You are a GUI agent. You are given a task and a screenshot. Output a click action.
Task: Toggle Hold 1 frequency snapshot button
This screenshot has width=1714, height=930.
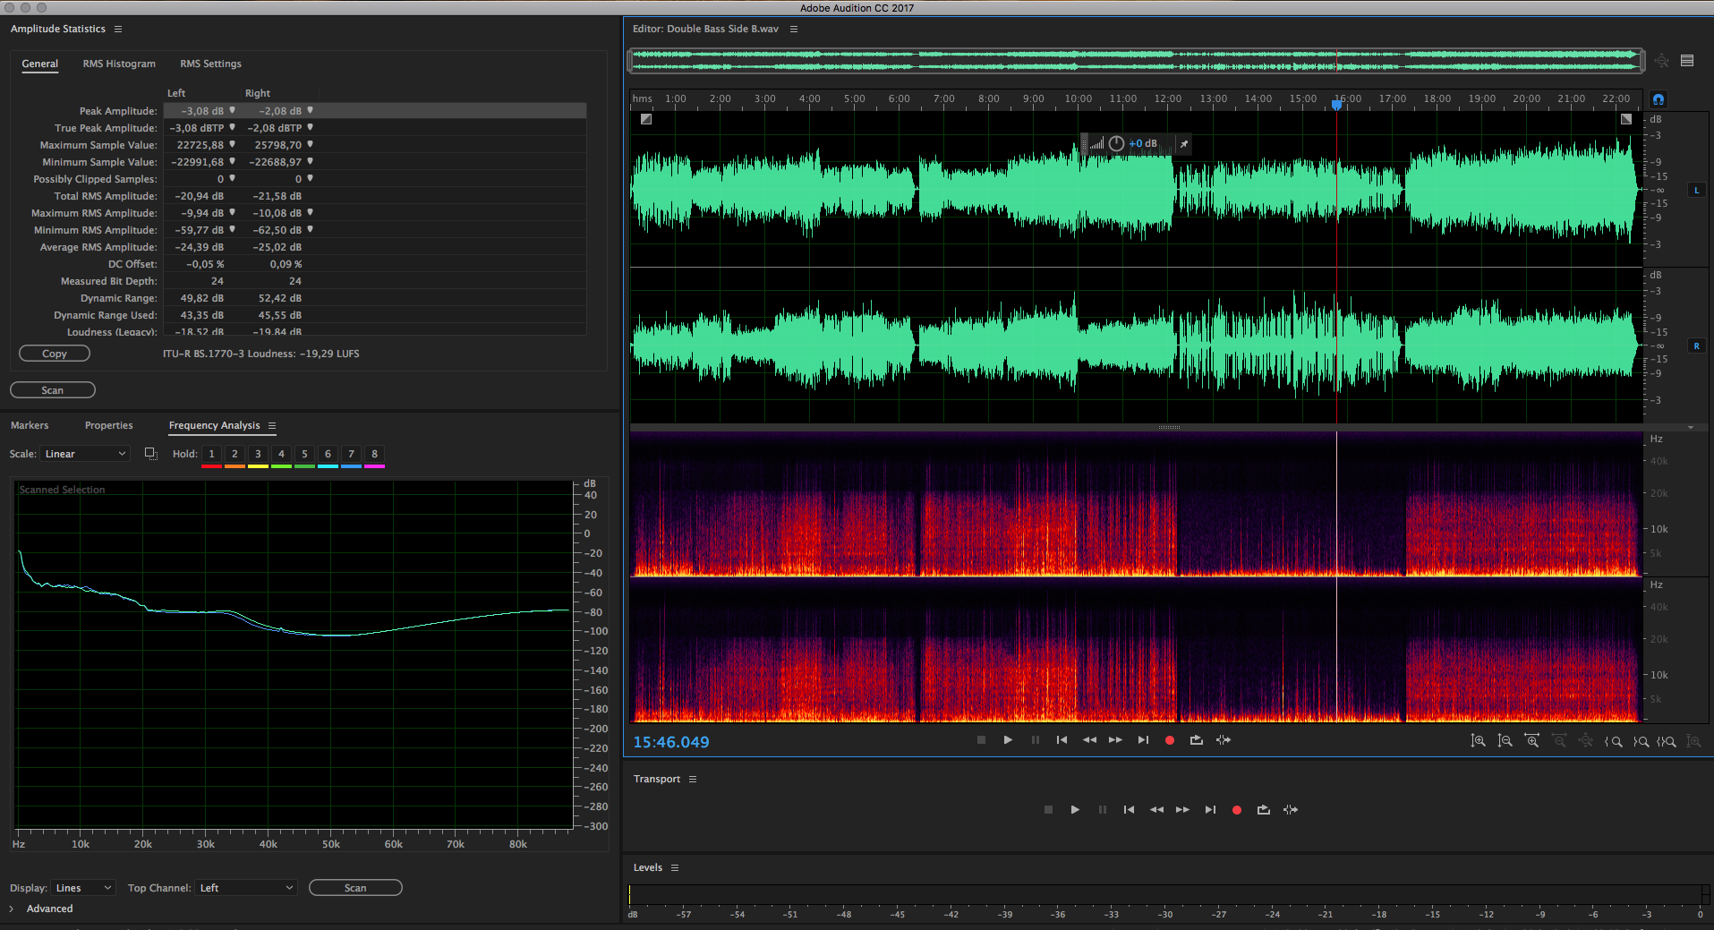click(x=211, y=455)
